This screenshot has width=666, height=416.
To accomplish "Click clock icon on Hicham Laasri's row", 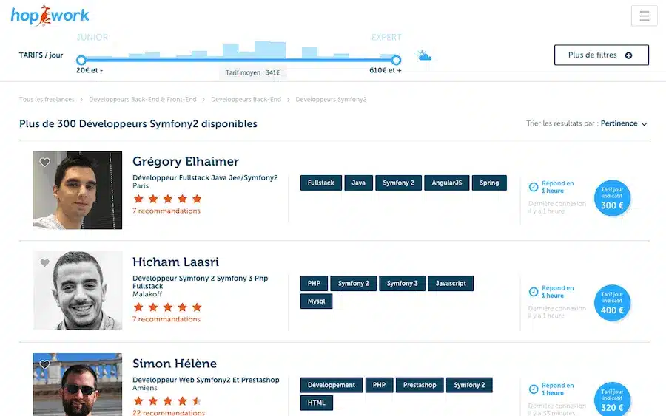I will (534, 292).
